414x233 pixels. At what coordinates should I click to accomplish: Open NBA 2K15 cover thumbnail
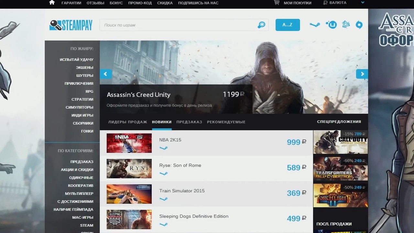(129, 143)
